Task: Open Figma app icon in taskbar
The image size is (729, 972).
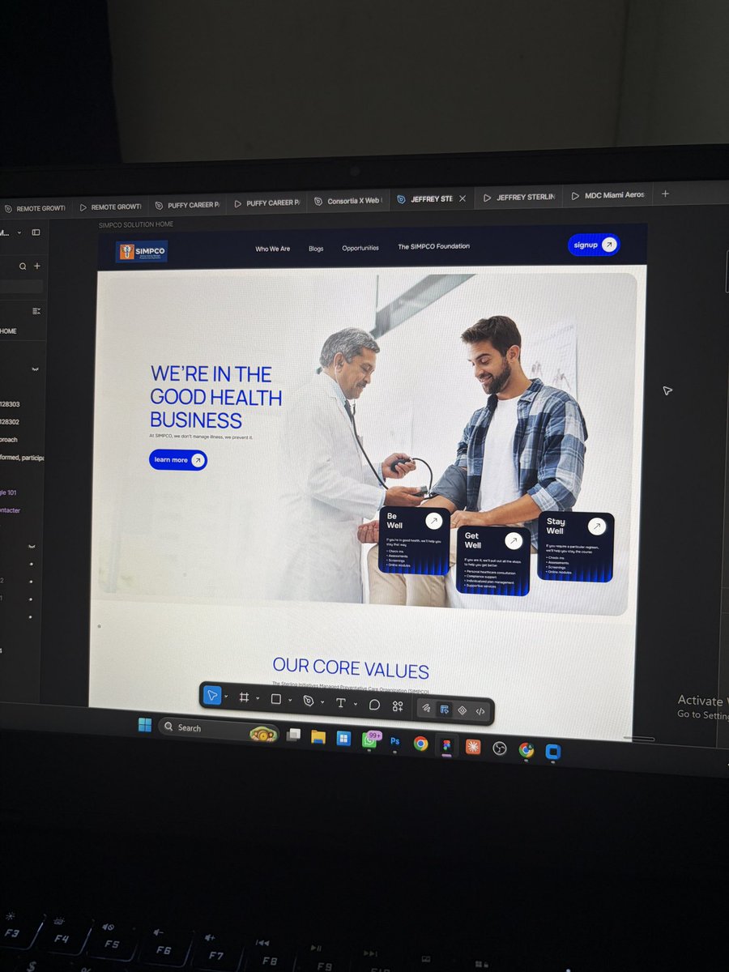Action: [446, 745]
